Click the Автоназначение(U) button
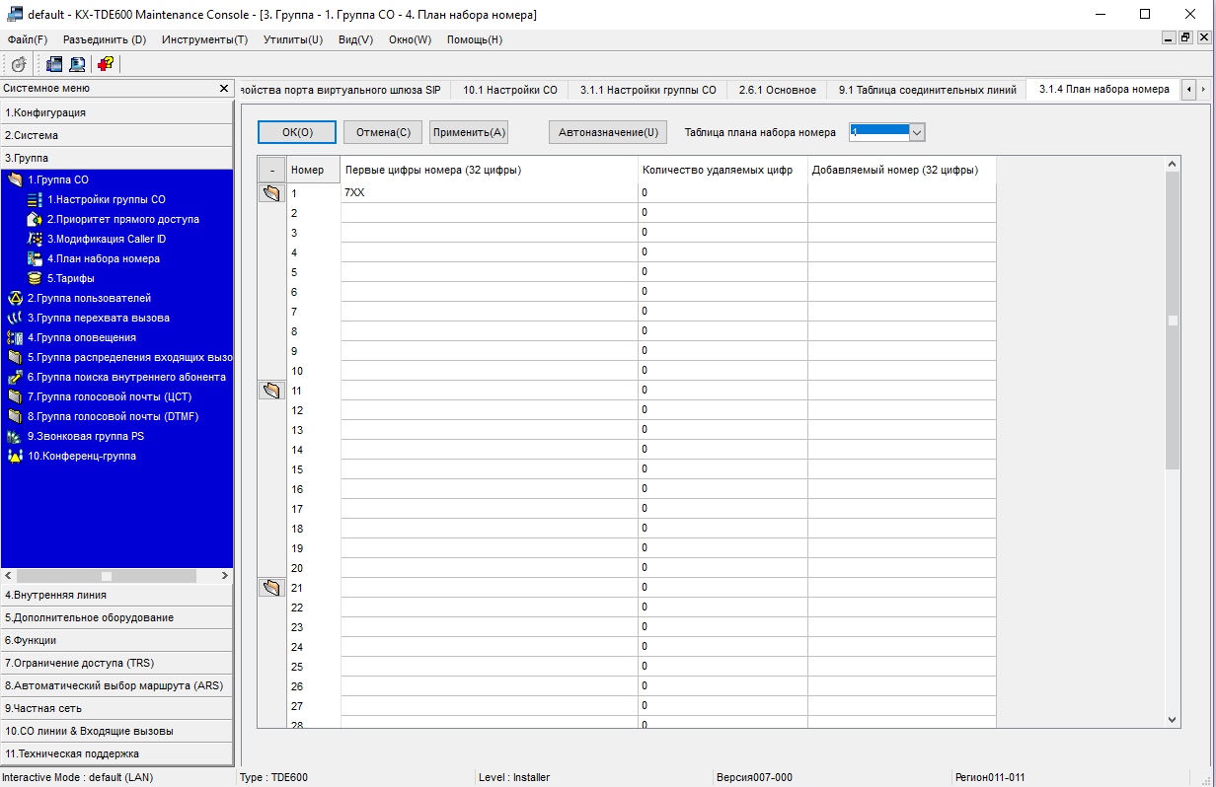This screenshot has height=787, width=1216. [x=607, y=132]
